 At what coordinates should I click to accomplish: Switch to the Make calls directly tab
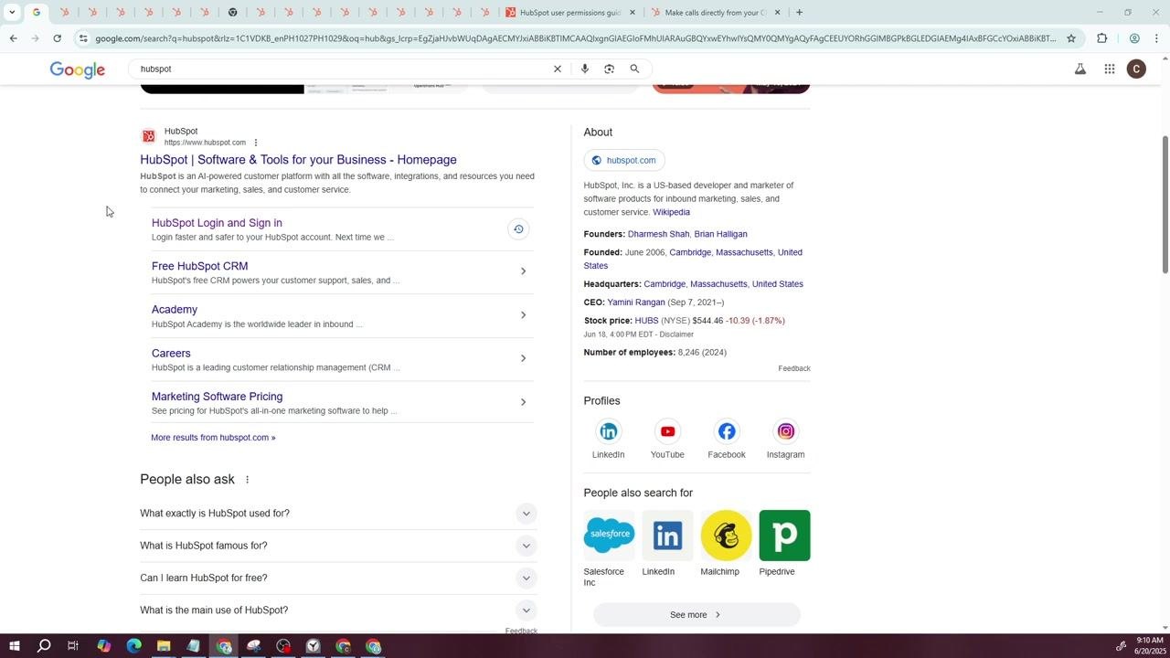pyautogui.click(x=716, y=13)
